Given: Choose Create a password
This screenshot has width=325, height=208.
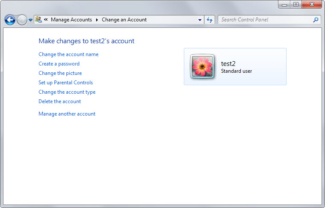Looking at the screenshot, I should click(59, 64).
